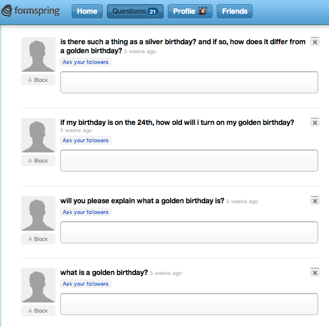Open the profile picture thumbnail in the nav bar
Viewport: 329px width, 327px height.
pos(202,11)
